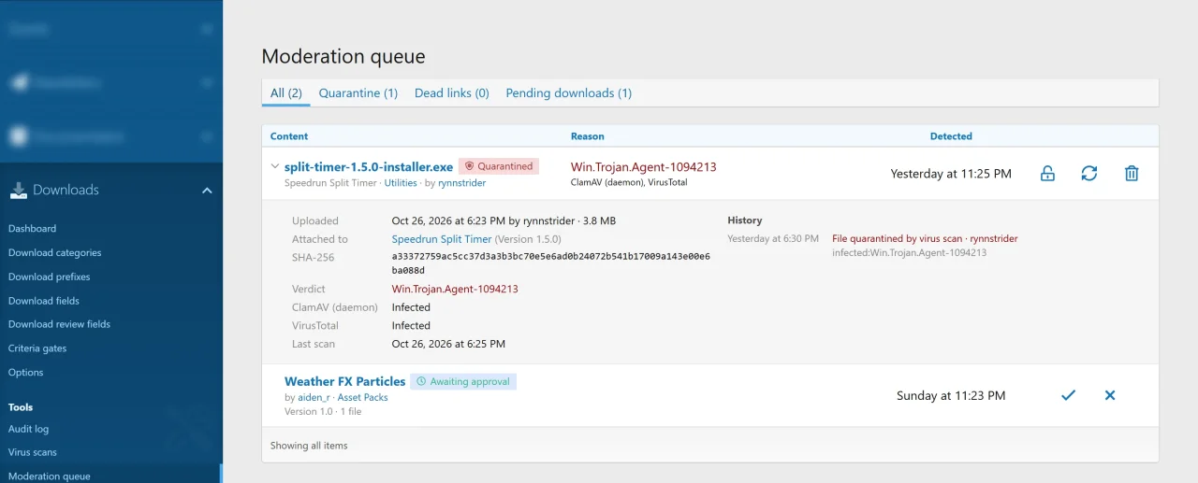Click the ClamAV (daemon) Infected result
Viewport: 1198px width, 483px height.
(x=411, y=307)
